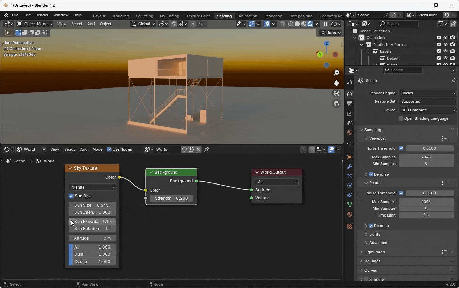
Task: Open Feature Set Supported dropdown
Action: pyautogui.click(x=428, y=101)
